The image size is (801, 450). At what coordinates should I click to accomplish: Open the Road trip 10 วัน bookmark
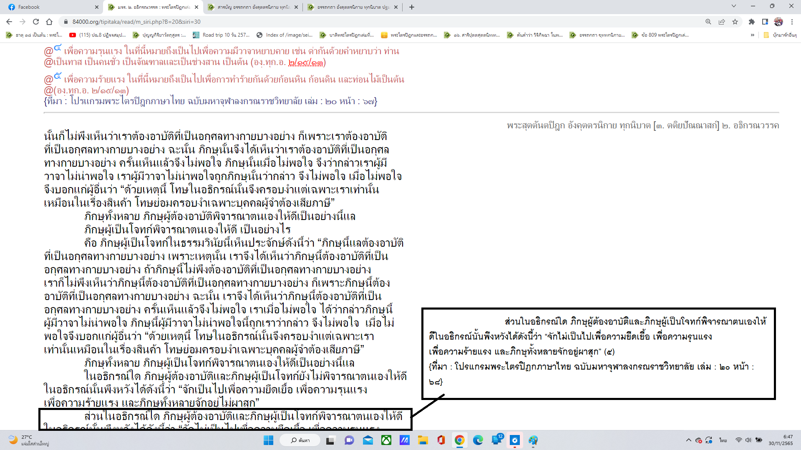pos(221,35)
